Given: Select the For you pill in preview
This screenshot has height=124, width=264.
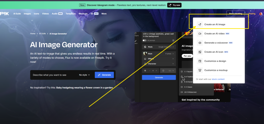Looking at the screenshot, I should click(x=187, y=56).
